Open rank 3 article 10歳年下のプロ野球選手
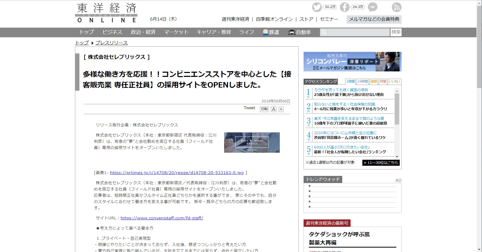 (351, 123)
